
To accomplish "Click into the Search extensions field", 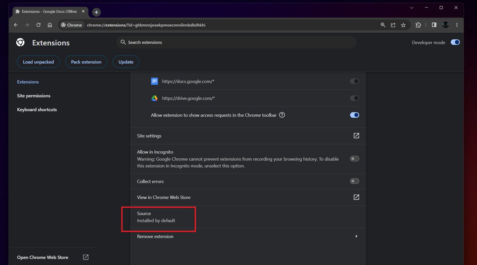I will (236, 42).
